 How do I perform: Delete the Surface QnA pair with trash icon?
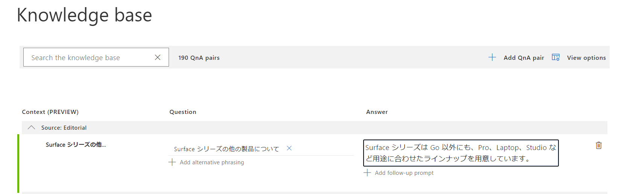[x=598, y=145]
